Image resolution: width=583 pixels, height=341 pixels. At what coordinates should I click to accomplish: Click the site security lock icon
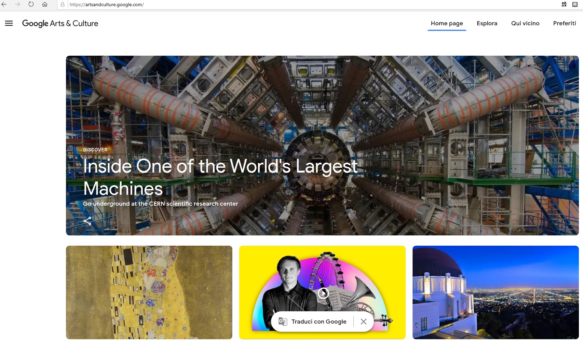click(63, 4)
